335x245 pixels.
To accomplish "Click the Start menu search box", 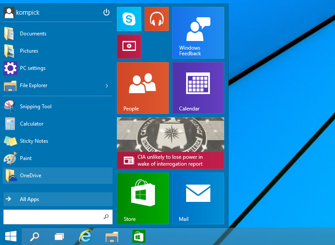I will click(x=58, y=217).
